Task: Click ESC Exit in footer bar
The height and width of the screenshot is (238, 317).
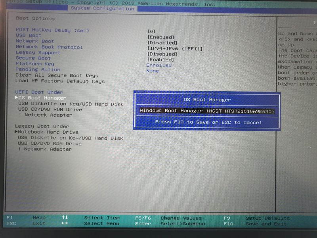Action: (x=26, y=223)
